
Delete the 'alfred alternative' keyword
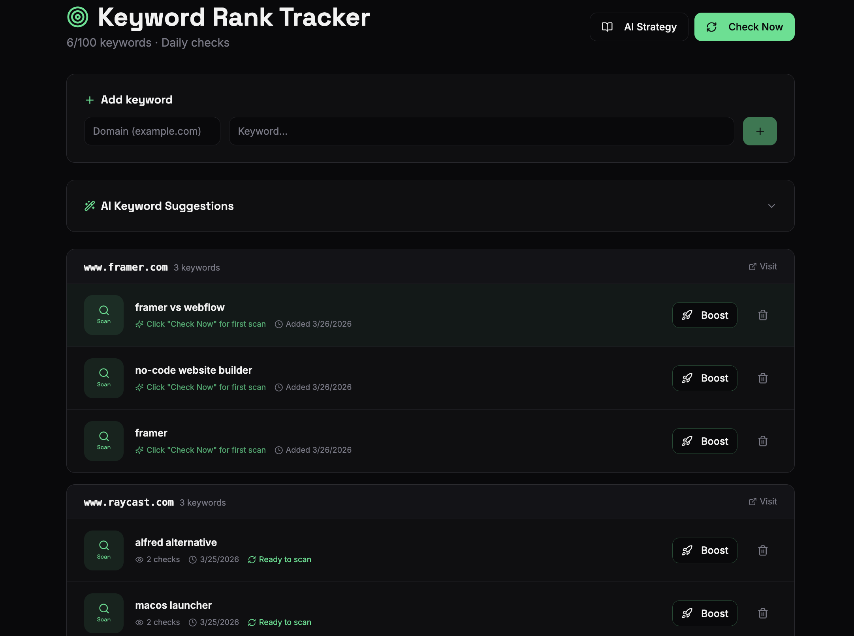click(x=763, y=550)
